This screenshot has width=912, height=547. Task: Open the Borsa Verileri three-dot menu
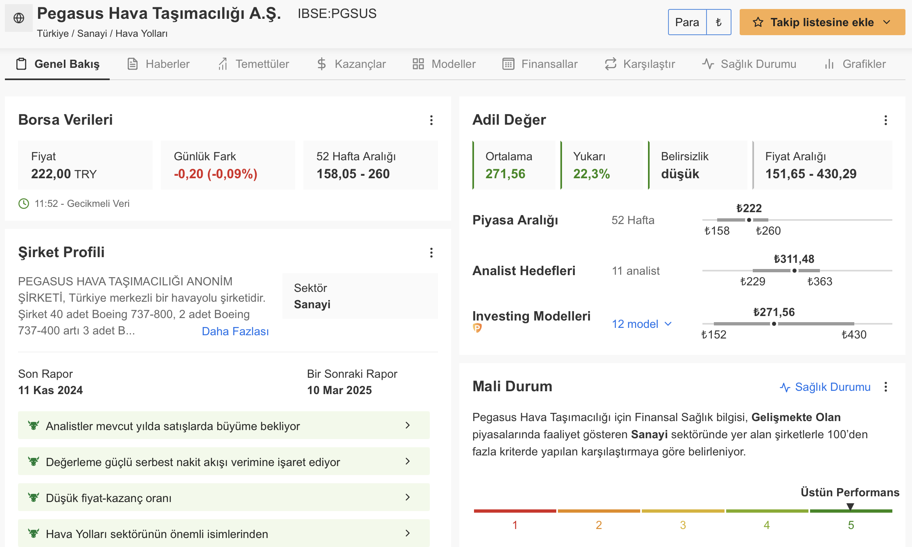tap(431, 120)
